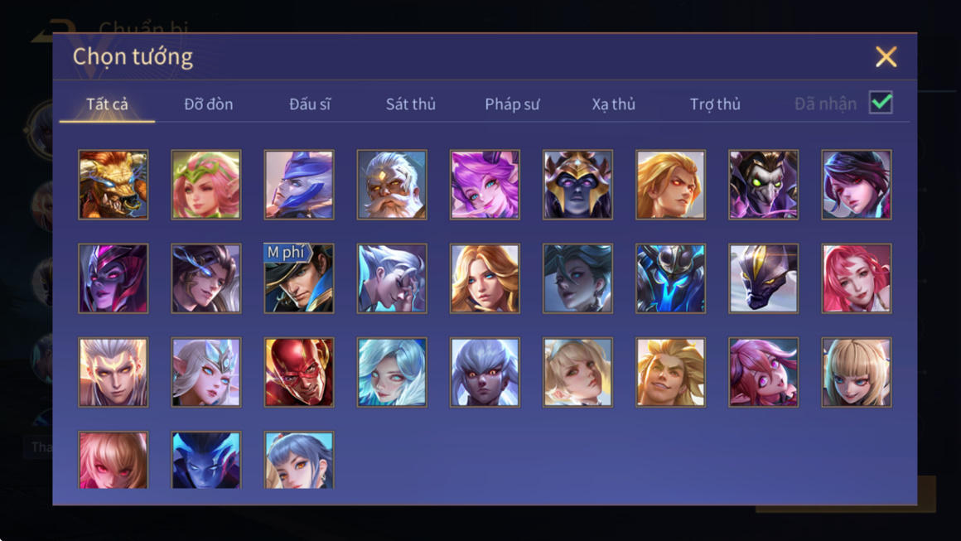Select the black panther hero portrait
This screenshot has width=961, height=541.
[x=764, y=278]
